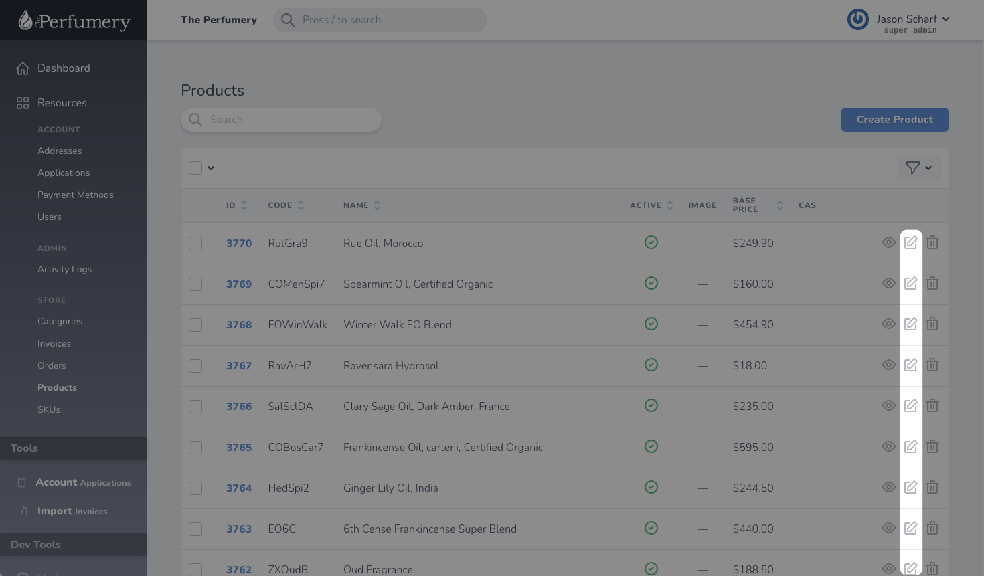Tick the checkbox for 6th Cense Frankincense row
This screenshot has height=576, width=984.
(195, 529)
